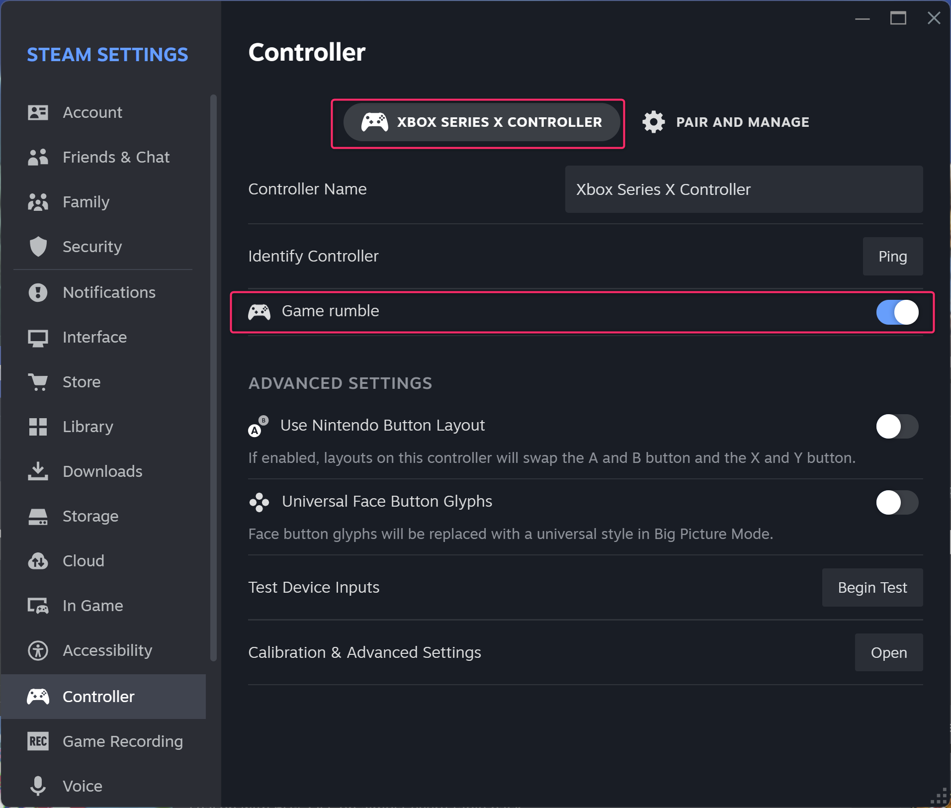Click the Voice microphone icon

pyautogui.click(x=38, y=786)
